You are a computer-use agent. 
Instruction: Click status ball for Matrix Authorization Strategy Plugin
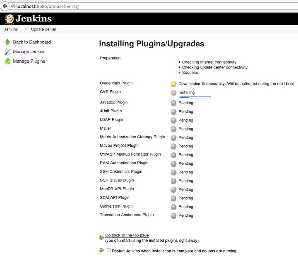(x=173, y=137)
